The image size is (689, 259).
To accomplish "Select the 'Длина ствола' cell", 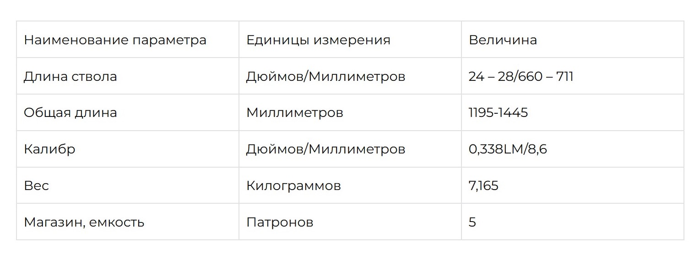I will tap(128, 76).
